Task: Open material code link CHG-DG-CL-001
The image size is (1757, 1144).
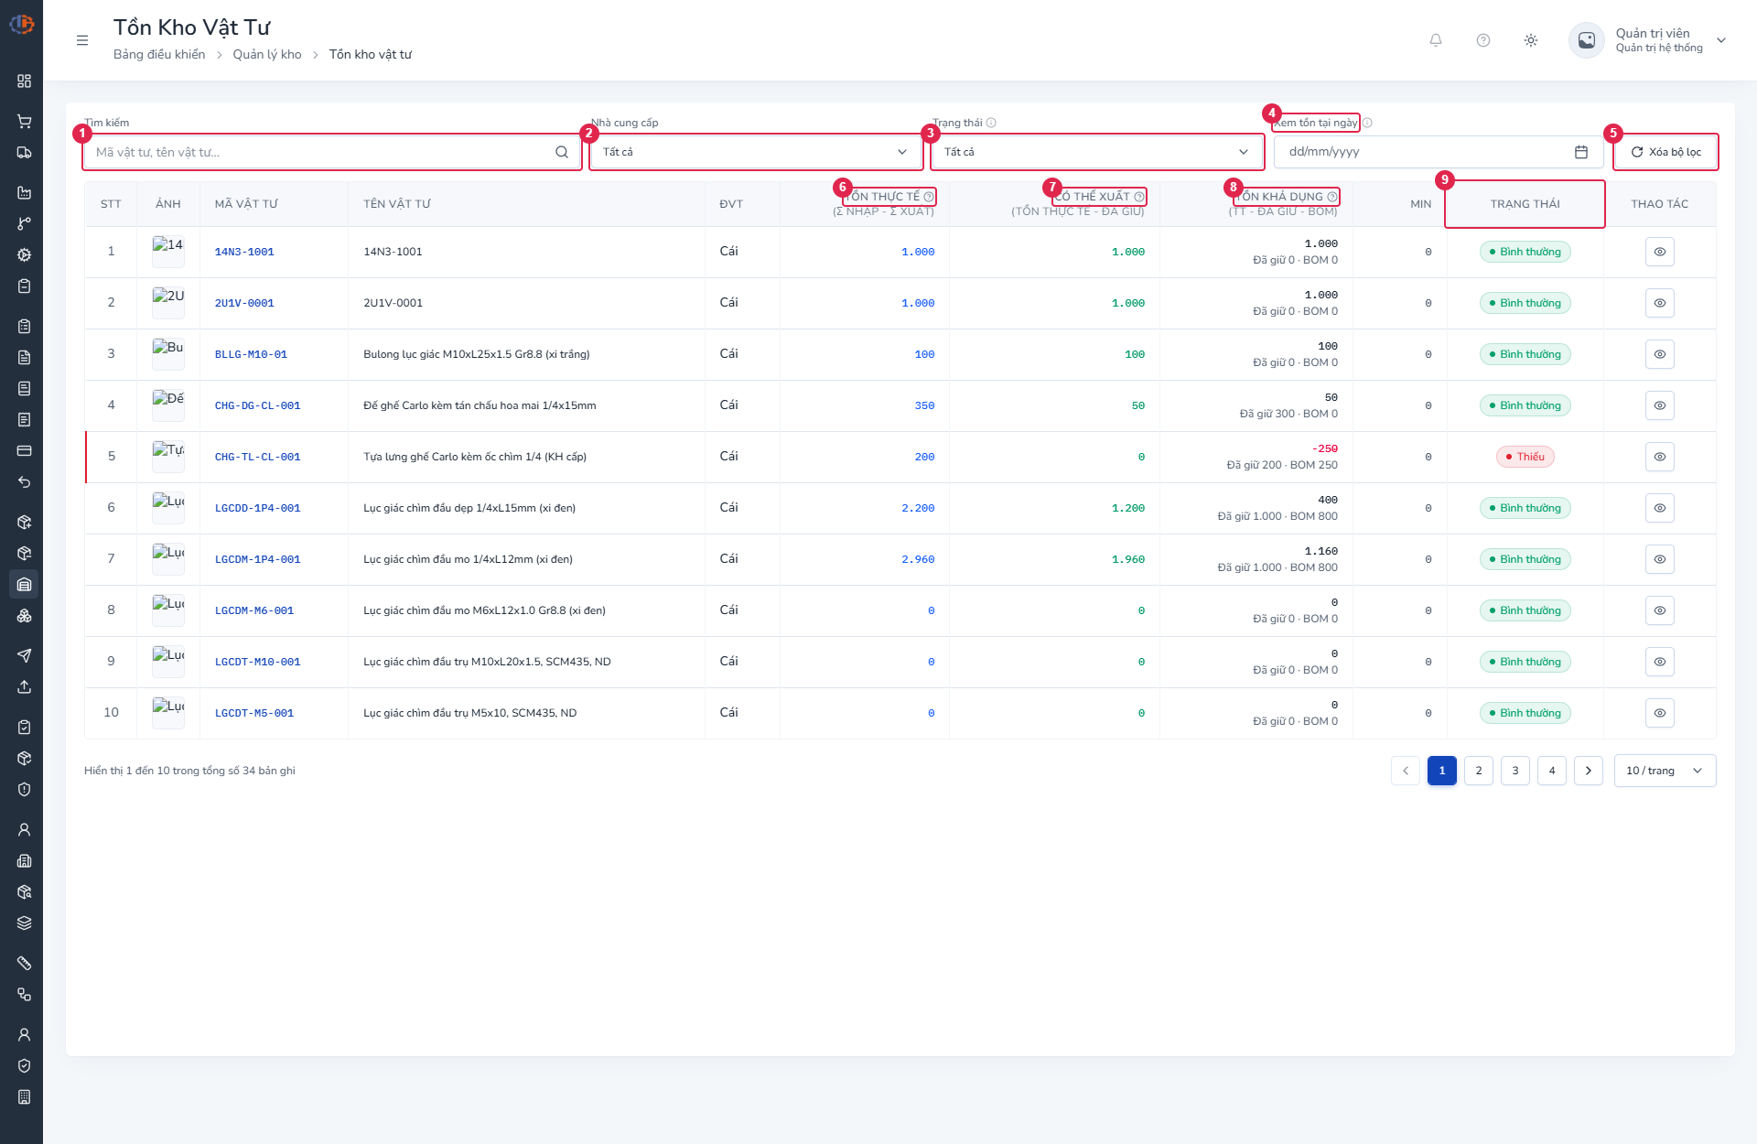Action: click(x=257, y=405)
